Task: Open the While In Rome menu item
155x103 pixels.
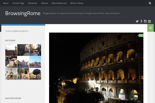Action: click(77, 3)
